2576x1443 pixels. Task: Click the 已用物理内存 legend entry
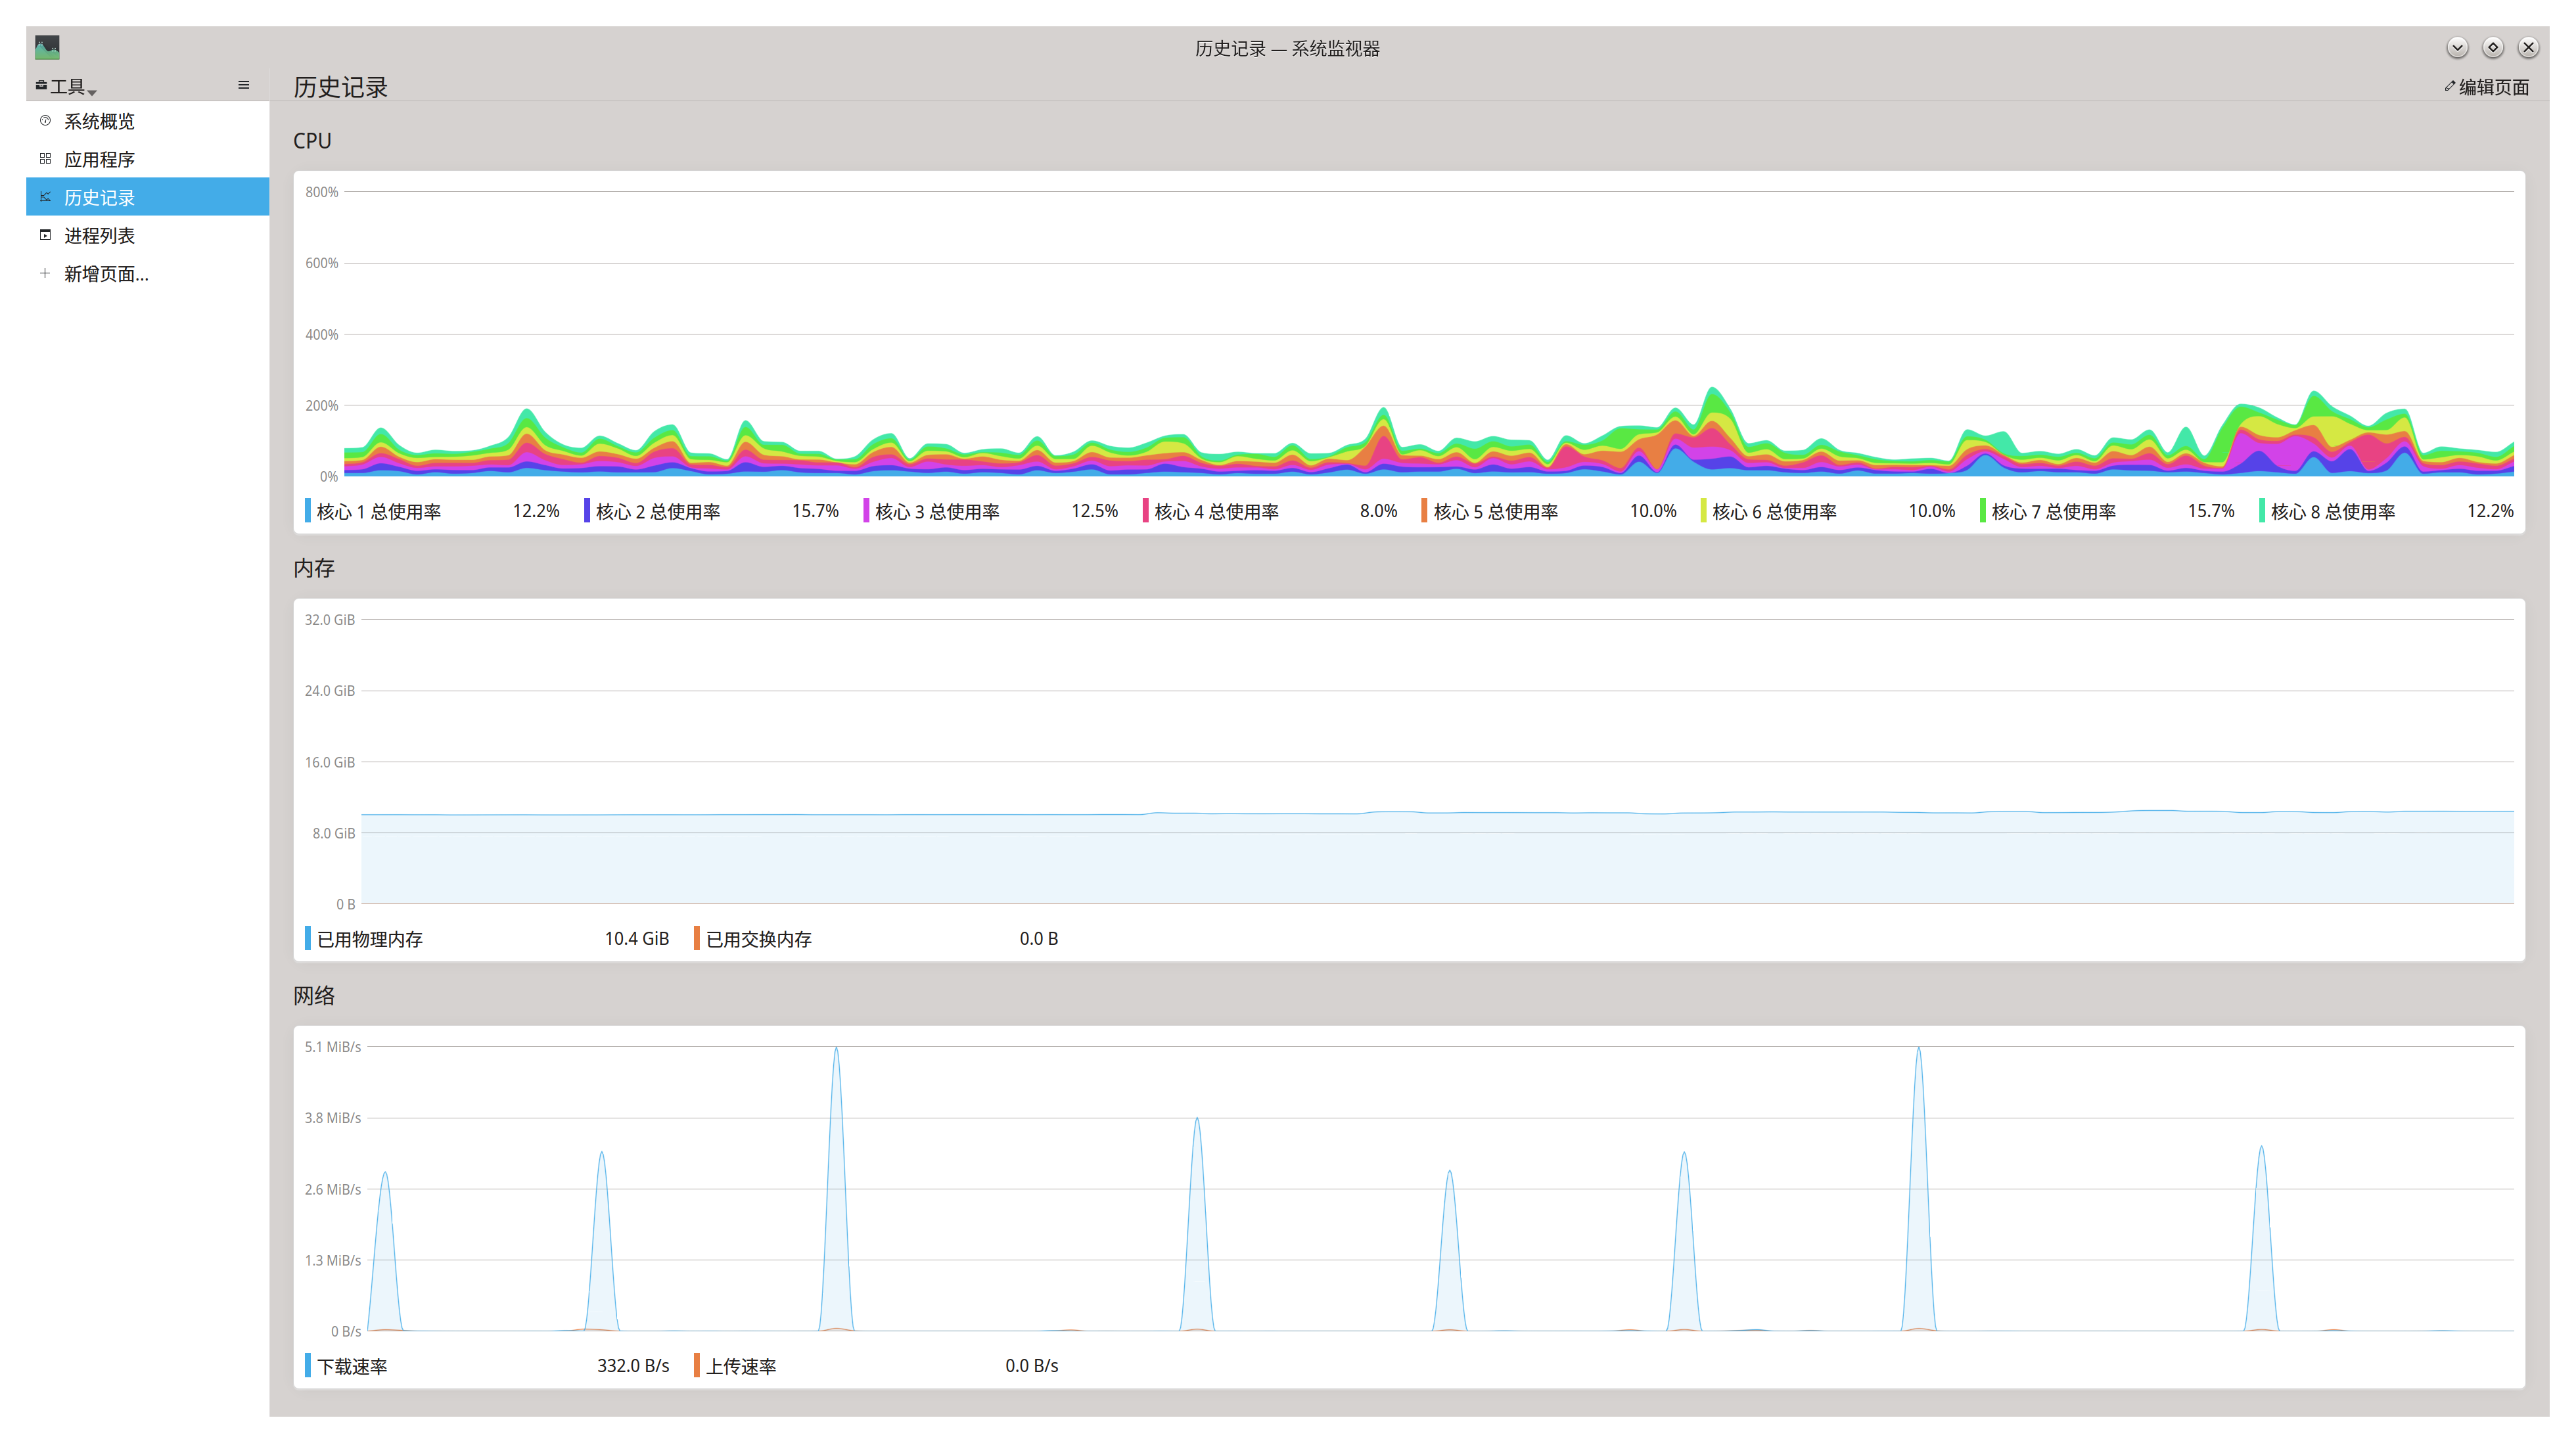click(369, 939)
